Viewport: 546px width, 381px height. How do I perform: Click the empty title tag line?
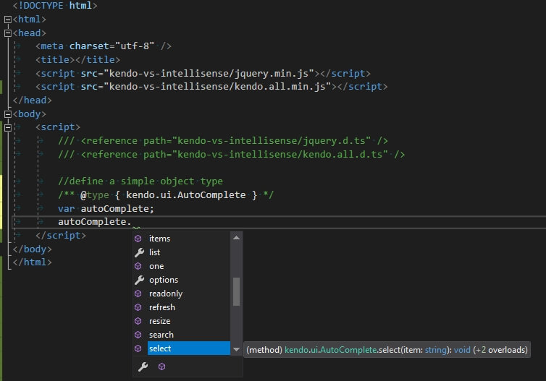pyautogui.click(x=77, y=60)
